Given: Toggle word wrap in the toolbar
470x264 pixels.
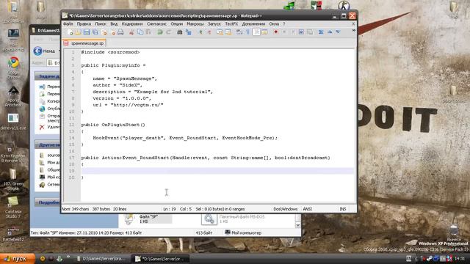Looking at the screenshot, I should tap(239, 32).
